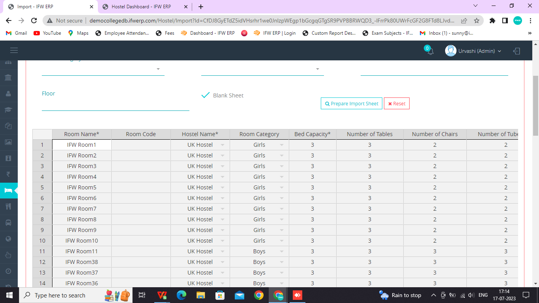This screenshot has width=539, height=303.
Task: Share this page icon in address bar
Action: (x=464, y=21)
